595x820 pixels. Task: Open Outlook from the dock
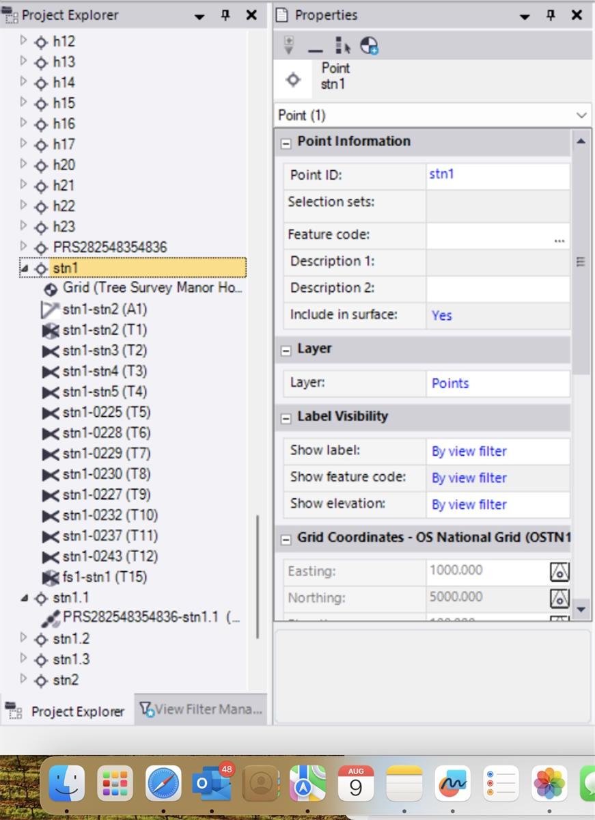tap(212, 783)
